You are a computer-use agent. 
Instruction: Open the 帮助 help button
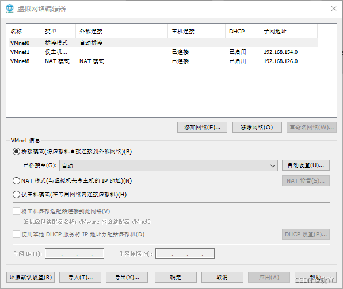point(315,277)
